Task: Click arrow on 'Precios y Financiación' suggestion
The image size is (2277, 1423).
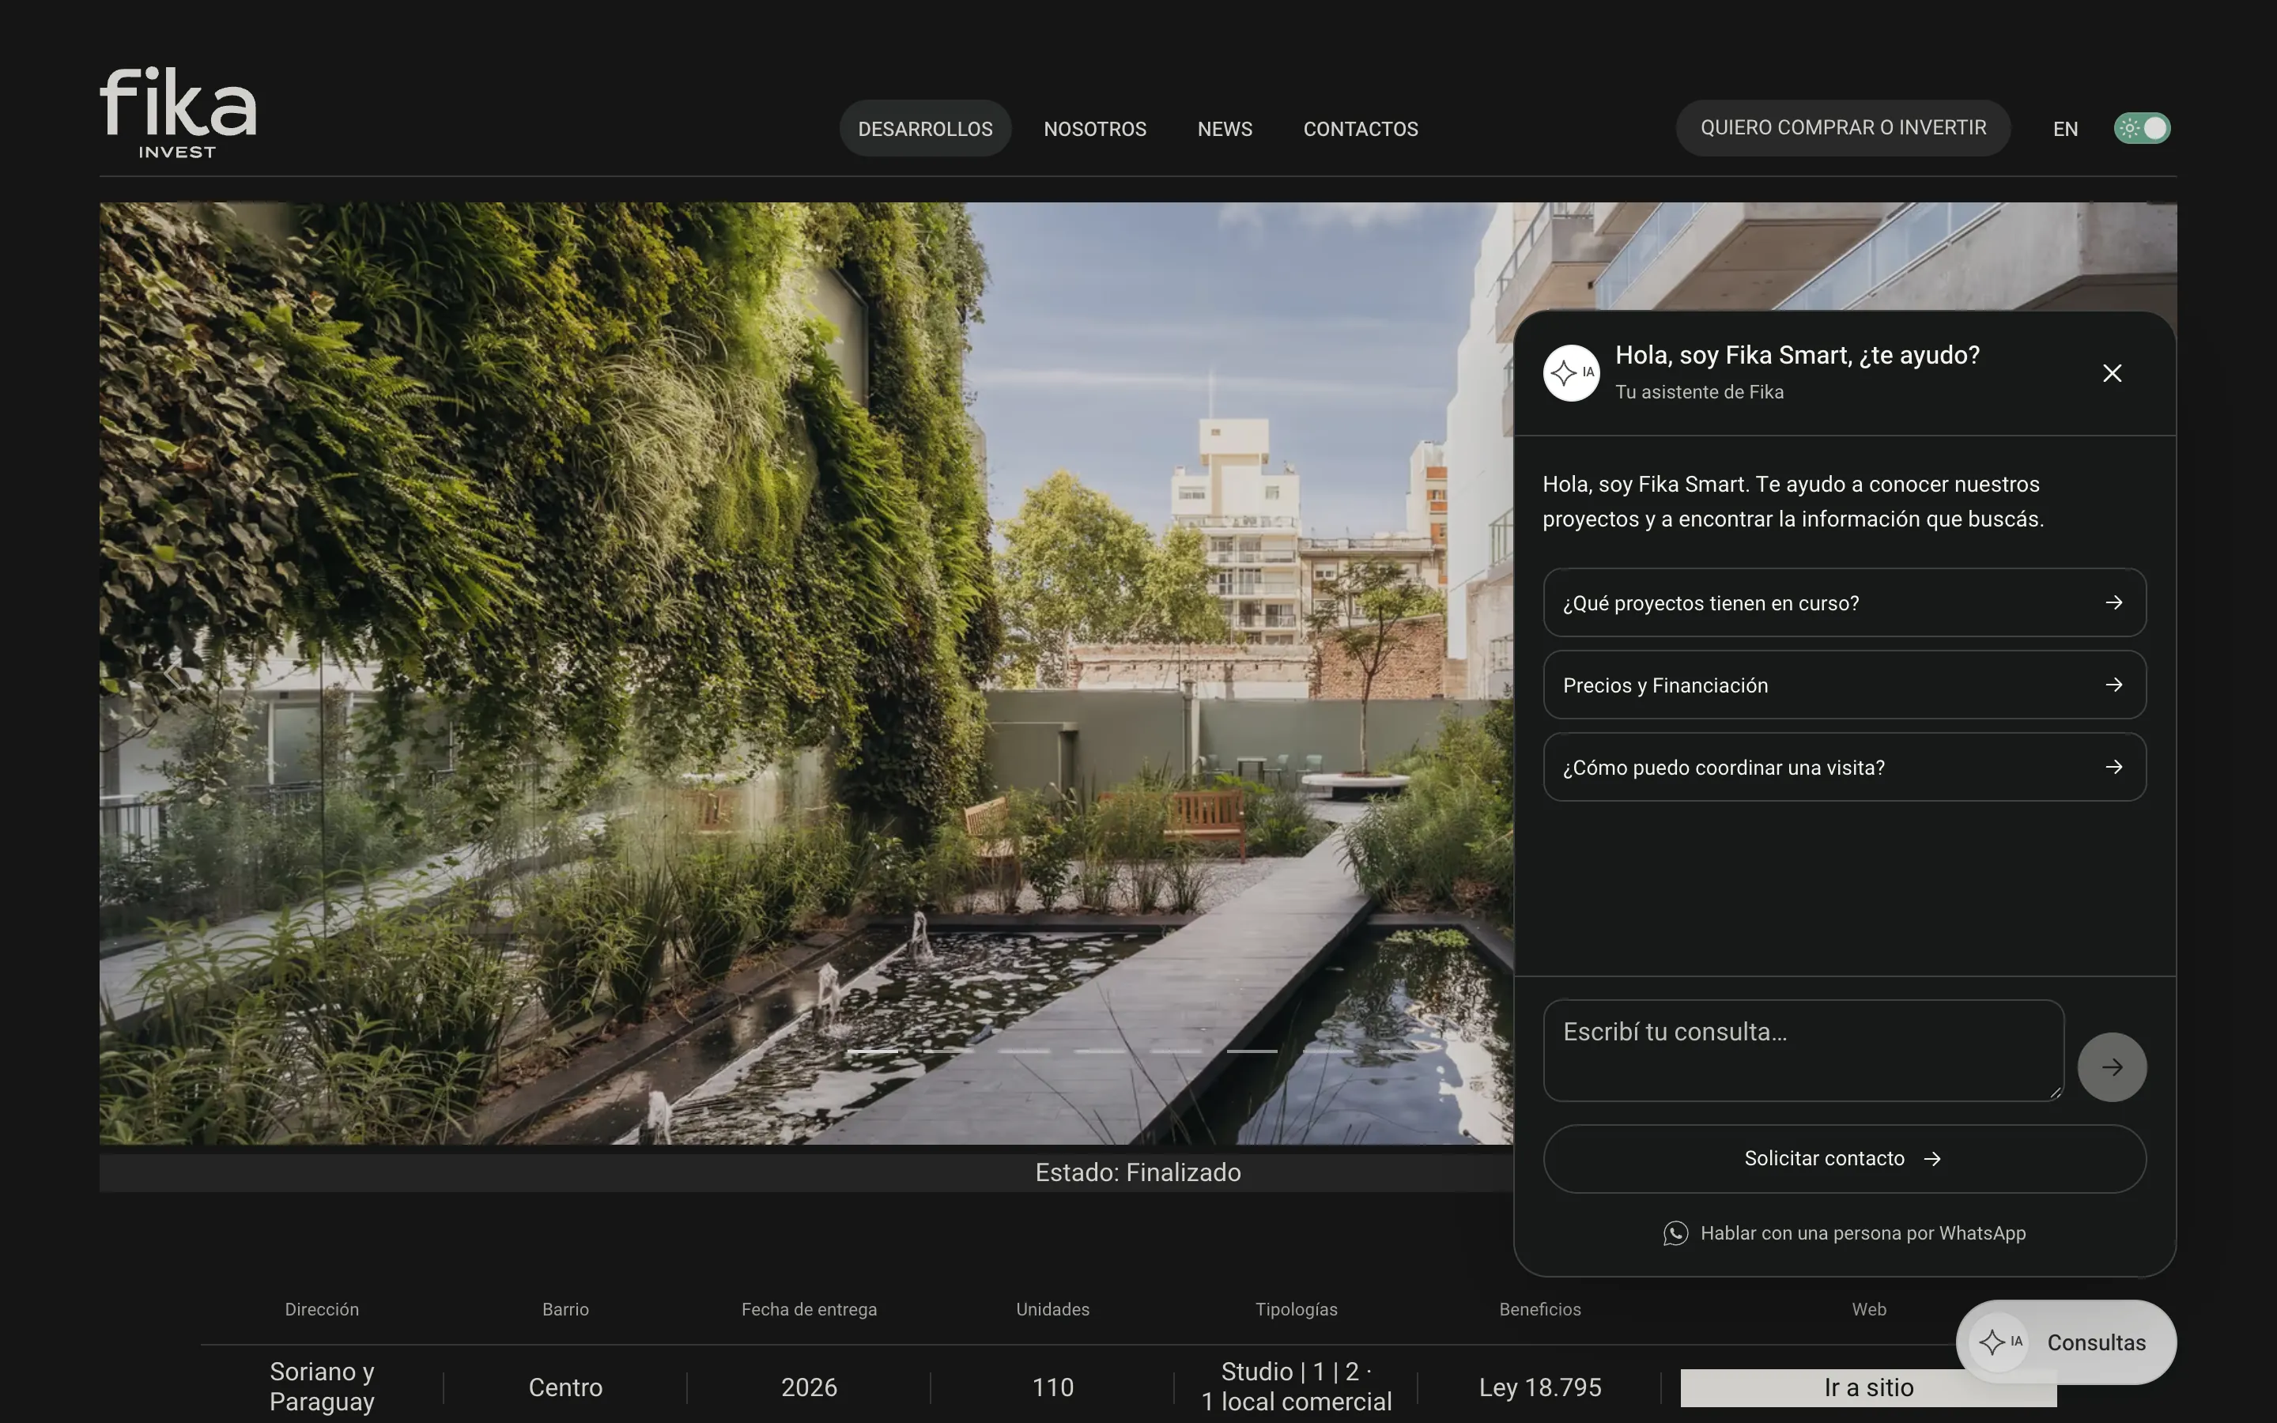Action: click(2114, 685)
